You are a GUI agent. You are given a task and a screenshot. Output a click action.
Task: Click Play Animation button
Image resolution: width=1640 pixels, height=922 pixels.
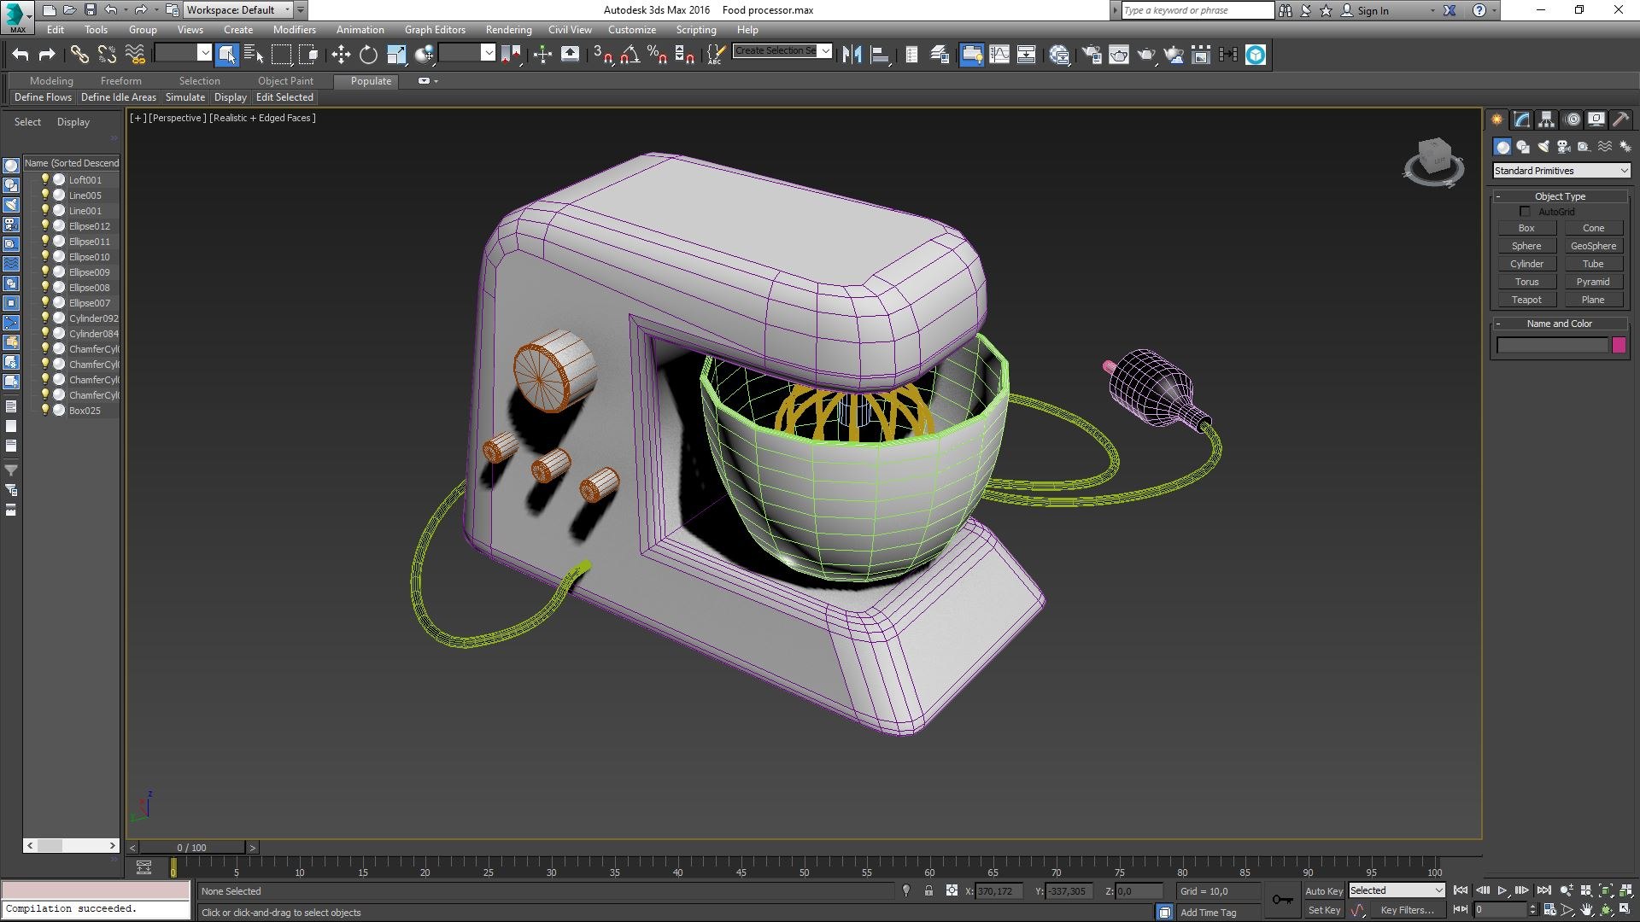1502,890
